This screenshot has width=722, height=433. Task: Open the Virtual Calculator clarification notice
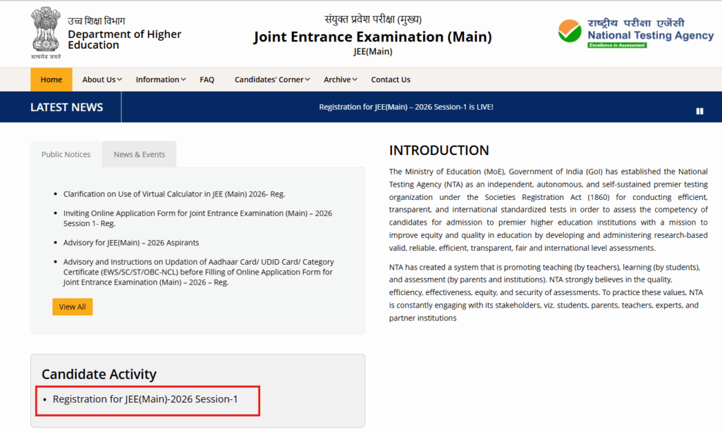click(173, 194)
